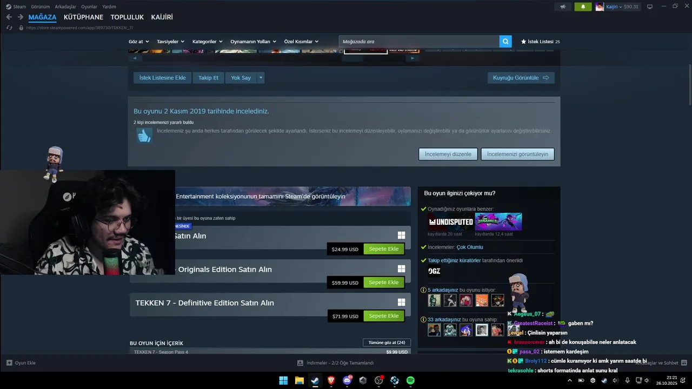Screen dimensions: 692x389
Task: Open the Arkadaşlar menu
Action: pos(65,6)
